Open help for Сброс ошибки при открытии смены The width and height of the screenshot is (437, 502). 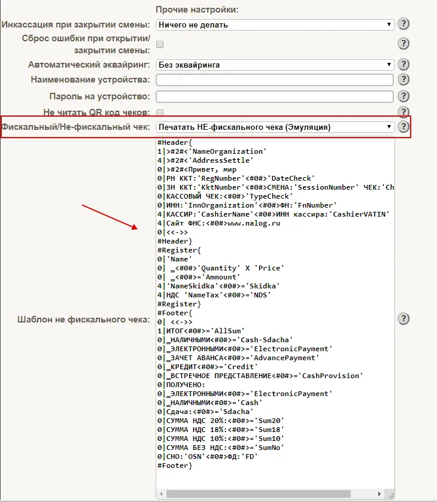(403, 44)
